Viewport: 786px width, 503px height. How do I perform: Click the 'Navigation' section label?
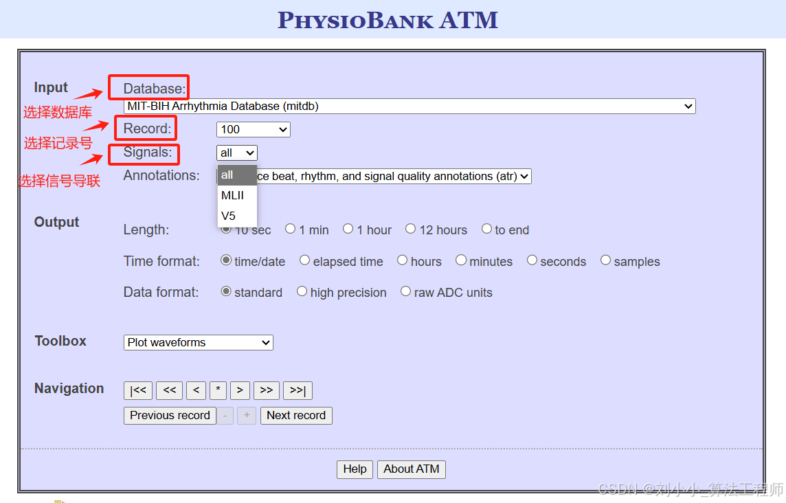click(69, 388)
